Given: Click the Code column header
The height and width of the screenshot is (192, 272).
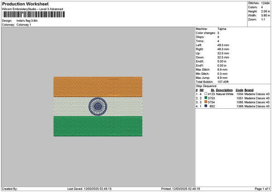Looking at the screenshot, I should 239,90.
